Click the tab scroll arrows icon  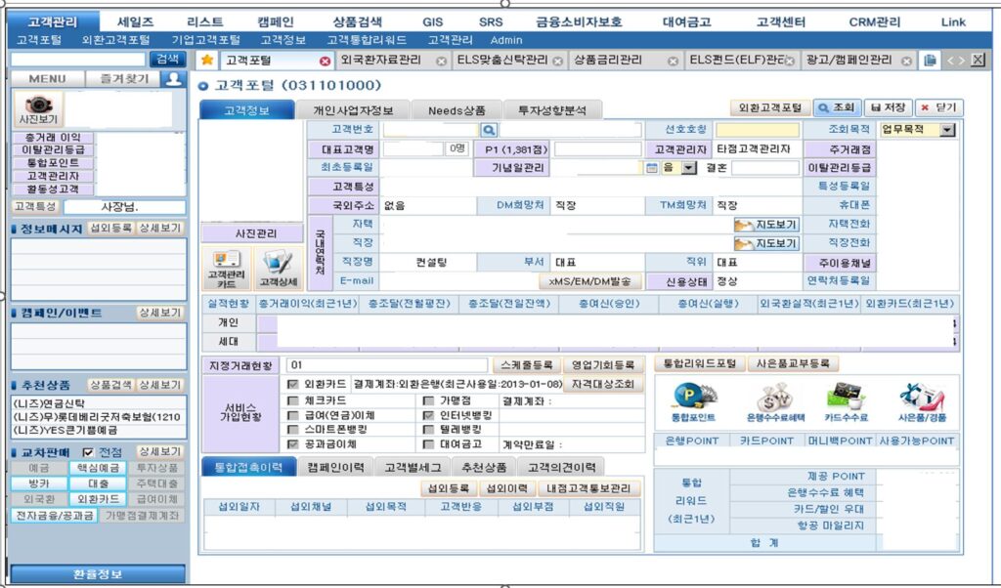coord(956,60)
